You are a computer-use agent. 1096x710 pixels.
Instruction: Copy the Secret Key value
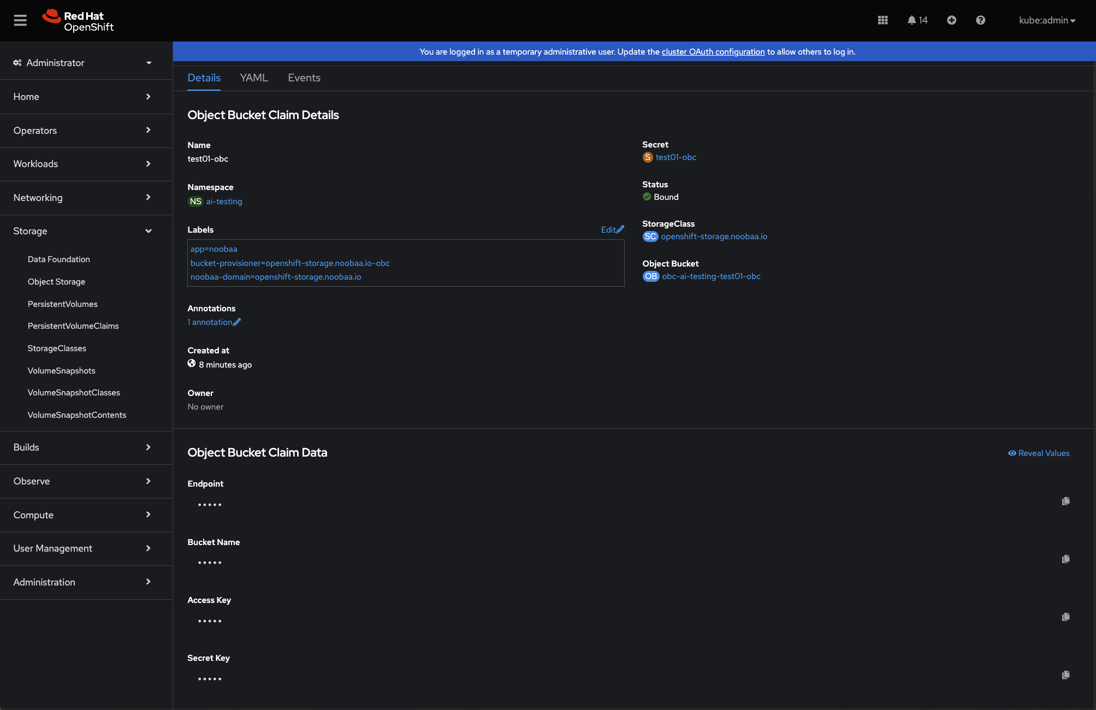pyautogui.click(x=1065, y=675)
